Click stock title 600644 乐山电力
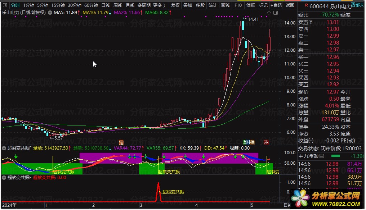 point(331,6)
